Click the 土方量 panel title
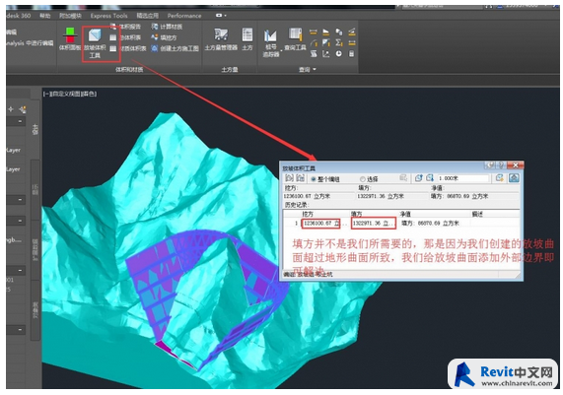This screenshot has width=563, height=395. (230, 69)
